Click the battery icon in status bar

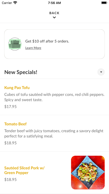(104, 3)
